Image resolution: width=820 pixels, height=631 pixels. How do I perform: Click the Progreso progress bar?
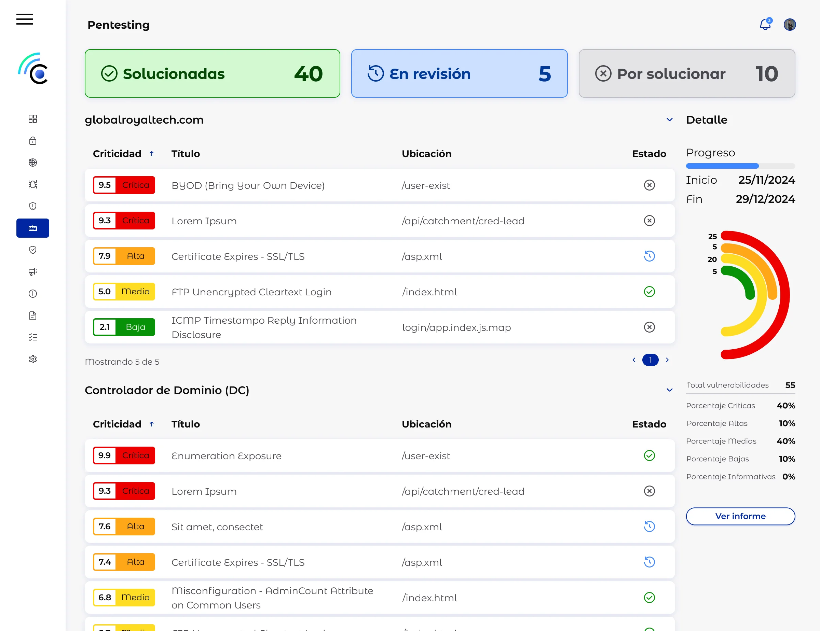pyautogui.click(x=740, y=166)
